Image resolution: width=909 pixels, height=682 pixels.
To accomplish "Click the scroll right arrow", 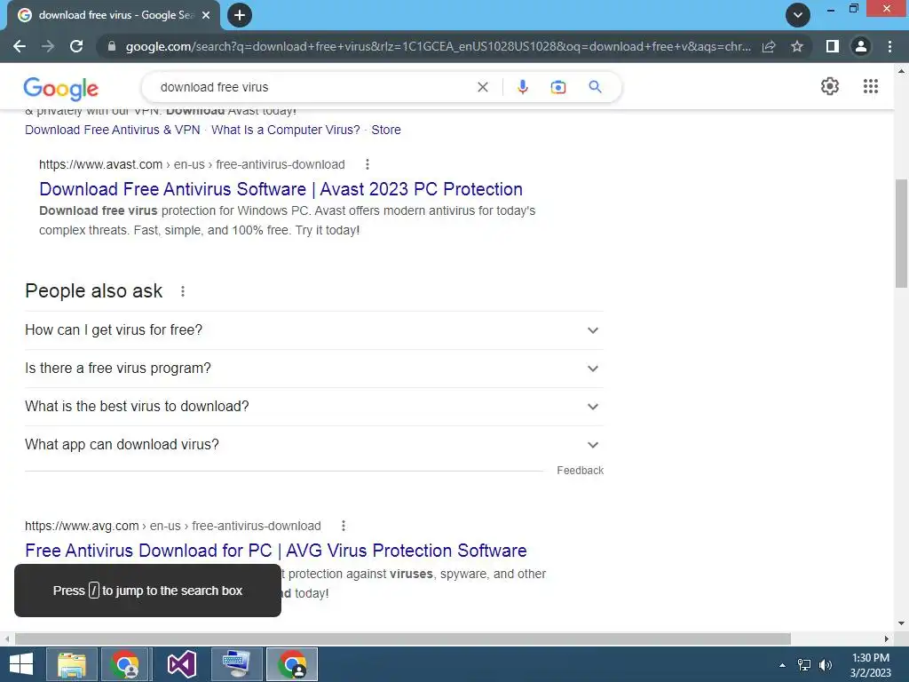I will tap(886, 638).
